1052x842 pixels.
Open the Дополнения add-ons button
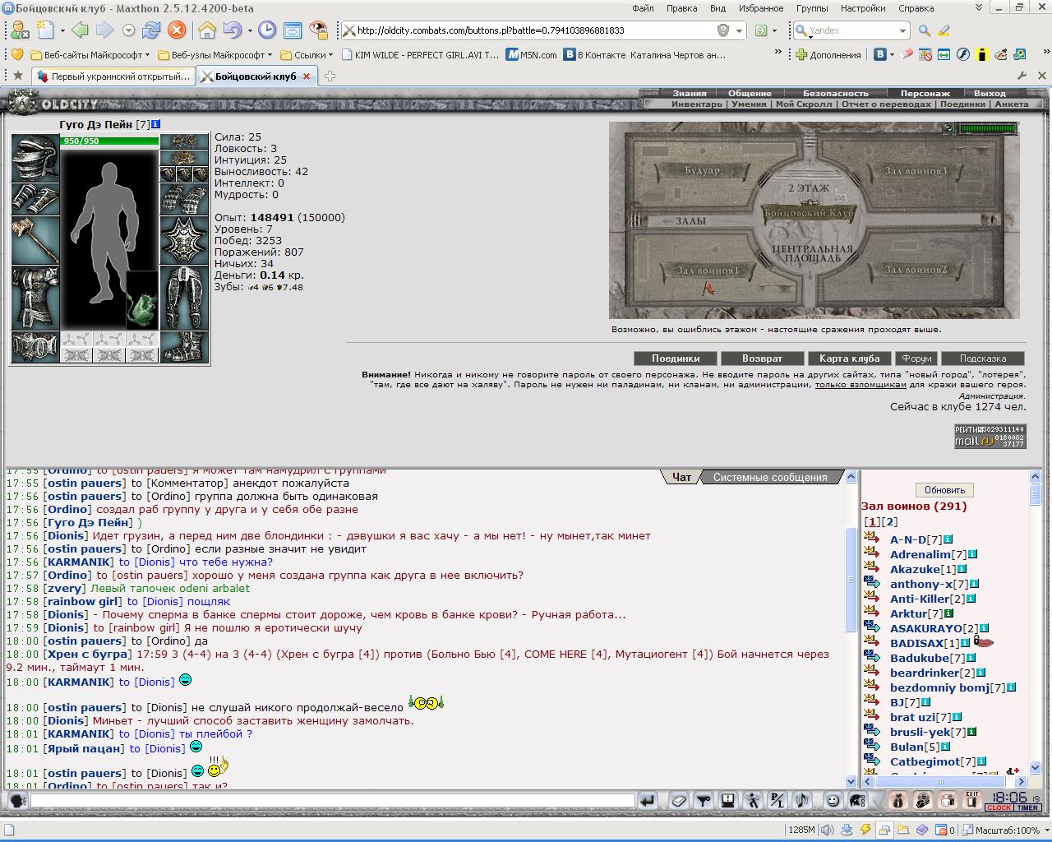coord(827,55)
